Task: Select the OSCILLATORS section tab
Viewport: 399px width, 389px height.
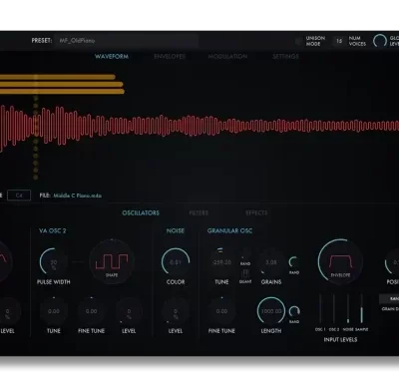Action: tap(141, 212)
